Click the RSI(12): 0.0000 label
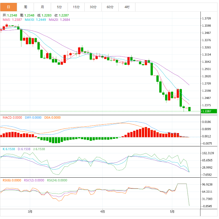 [x=34, y=180]
